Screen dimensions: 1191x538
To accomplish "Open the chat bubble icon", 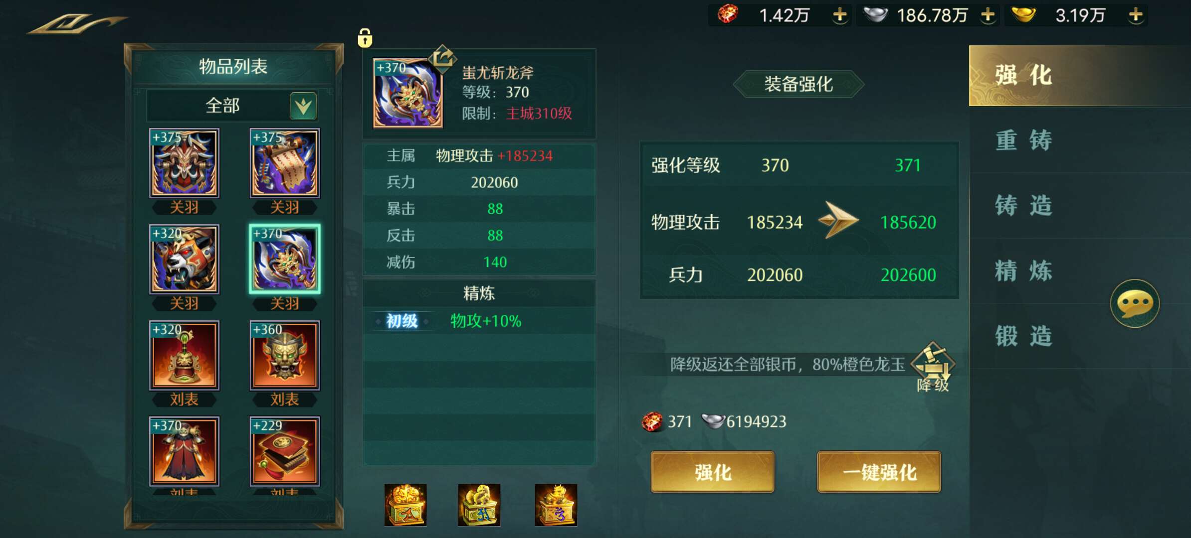I will coord(1135,303).
